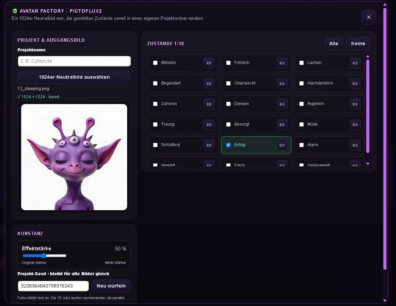The image size is (396, 306).
Task: Click the states list scrollbar up arrow
Action: (x=368, y=56)
